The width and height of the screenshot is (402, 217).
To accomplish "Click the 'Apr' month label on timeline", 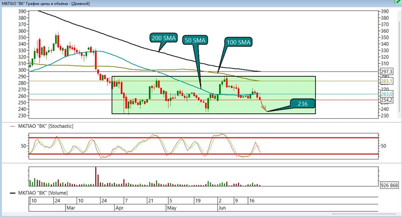I will tap(119, 208).
